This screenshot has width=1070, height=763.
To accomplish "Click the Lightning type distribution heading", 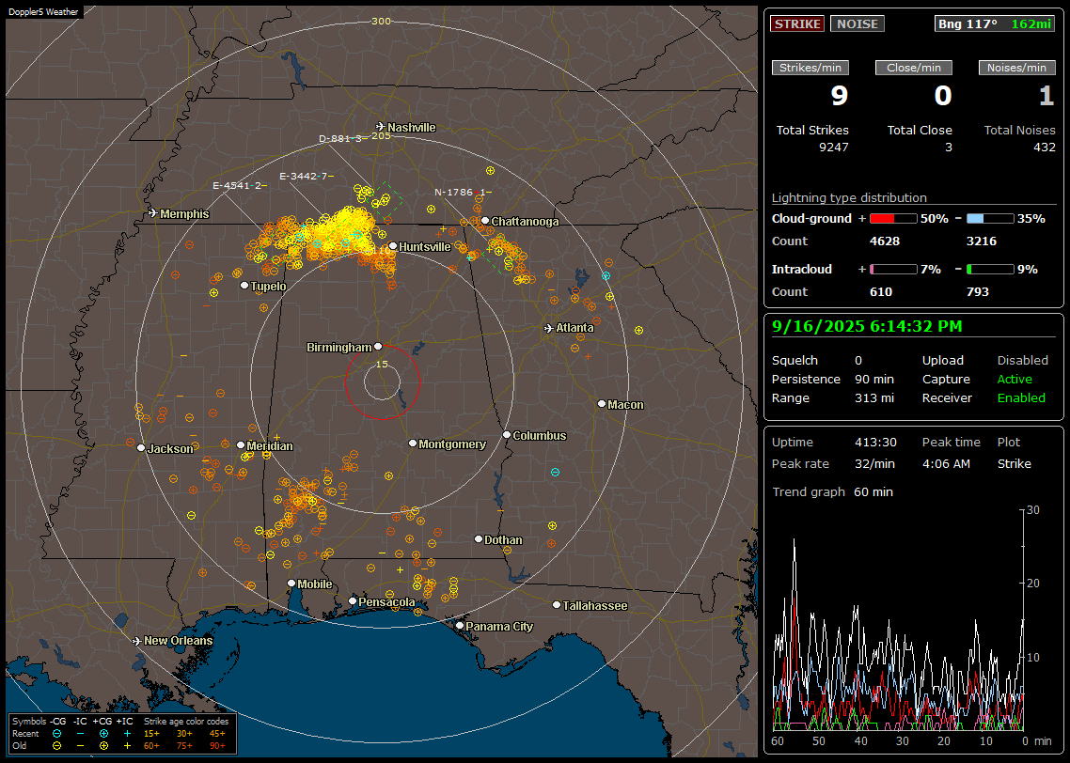I will tap(849, 197).
